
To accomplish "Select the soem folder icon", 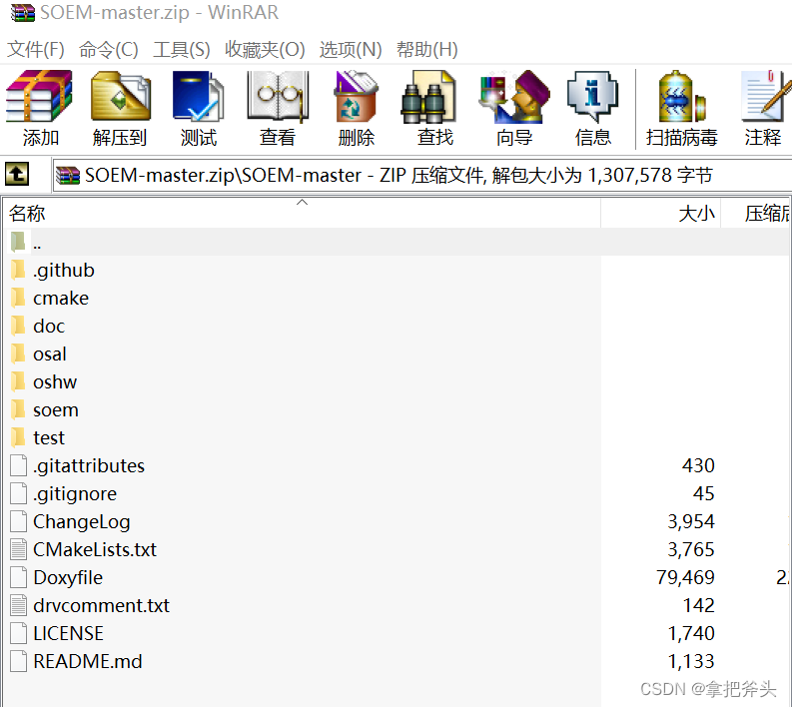I will point(18,409).
